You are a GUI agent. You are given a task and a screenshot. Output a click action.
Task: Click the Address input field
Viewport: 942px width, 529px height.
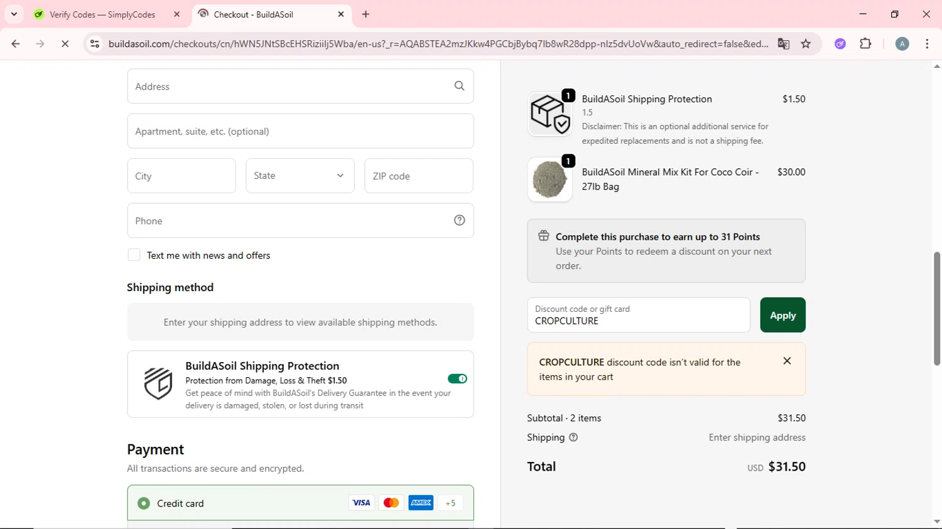tap(300, 86)
